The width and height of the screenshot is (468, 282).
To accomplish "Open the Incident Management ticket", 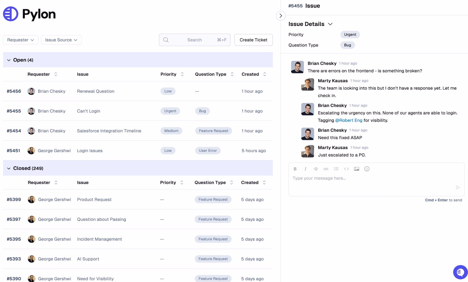I will (x=138, y=239).
